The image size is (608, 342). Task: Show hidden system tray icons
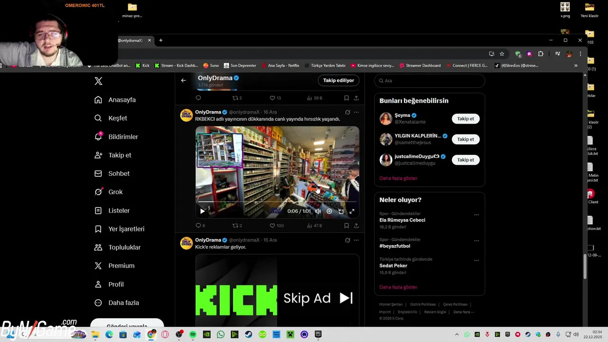pos(457,334)
